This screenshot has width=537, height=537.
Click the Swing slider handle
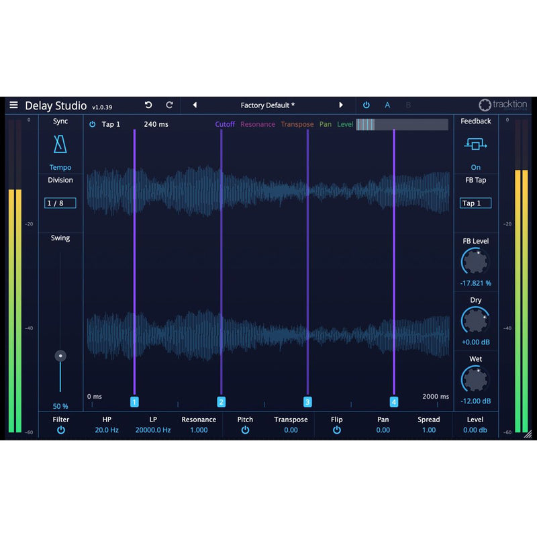(60, 356)
